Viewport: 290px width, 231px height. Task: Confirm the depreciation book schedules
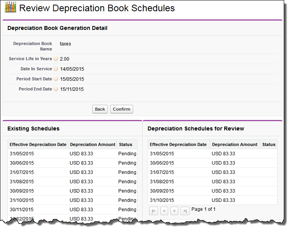[x=121, y=109]
